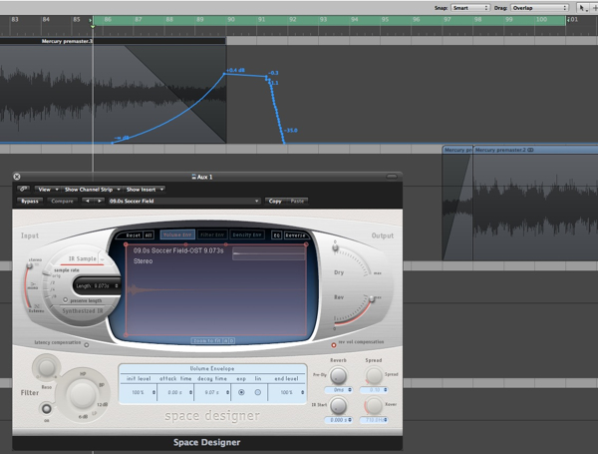Image resolution: width=598 pixels, height=454 pixels.
Task: Click the Filter Reso knob
Action: point(46,368)
